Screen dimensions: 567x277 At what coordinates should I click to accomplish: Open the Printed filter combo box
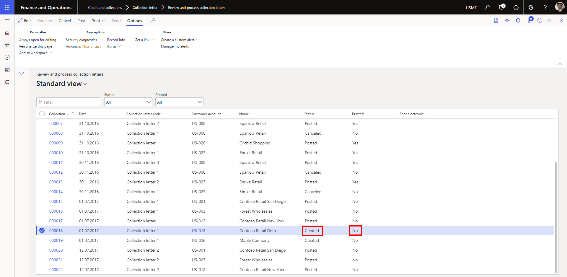[x=179, y=102]
